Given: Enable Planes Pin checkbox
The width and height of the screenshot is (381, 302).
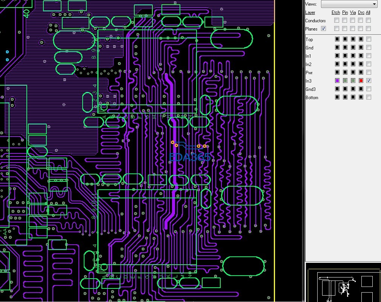Looking at the screenshot, I should pyautogui.click(x=344, y=28).
